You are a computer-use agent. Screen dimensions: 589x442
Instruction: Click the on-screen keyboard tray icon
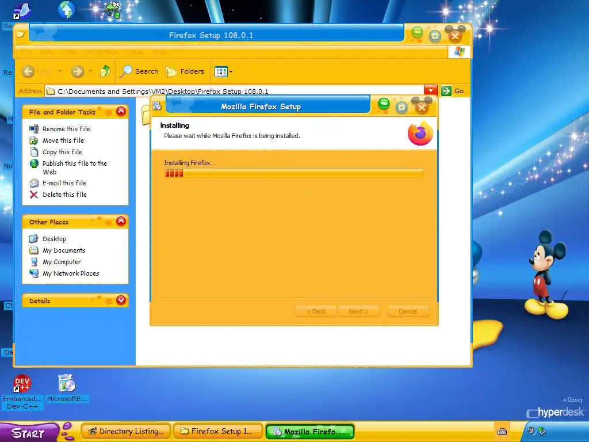tap(502, 432)
